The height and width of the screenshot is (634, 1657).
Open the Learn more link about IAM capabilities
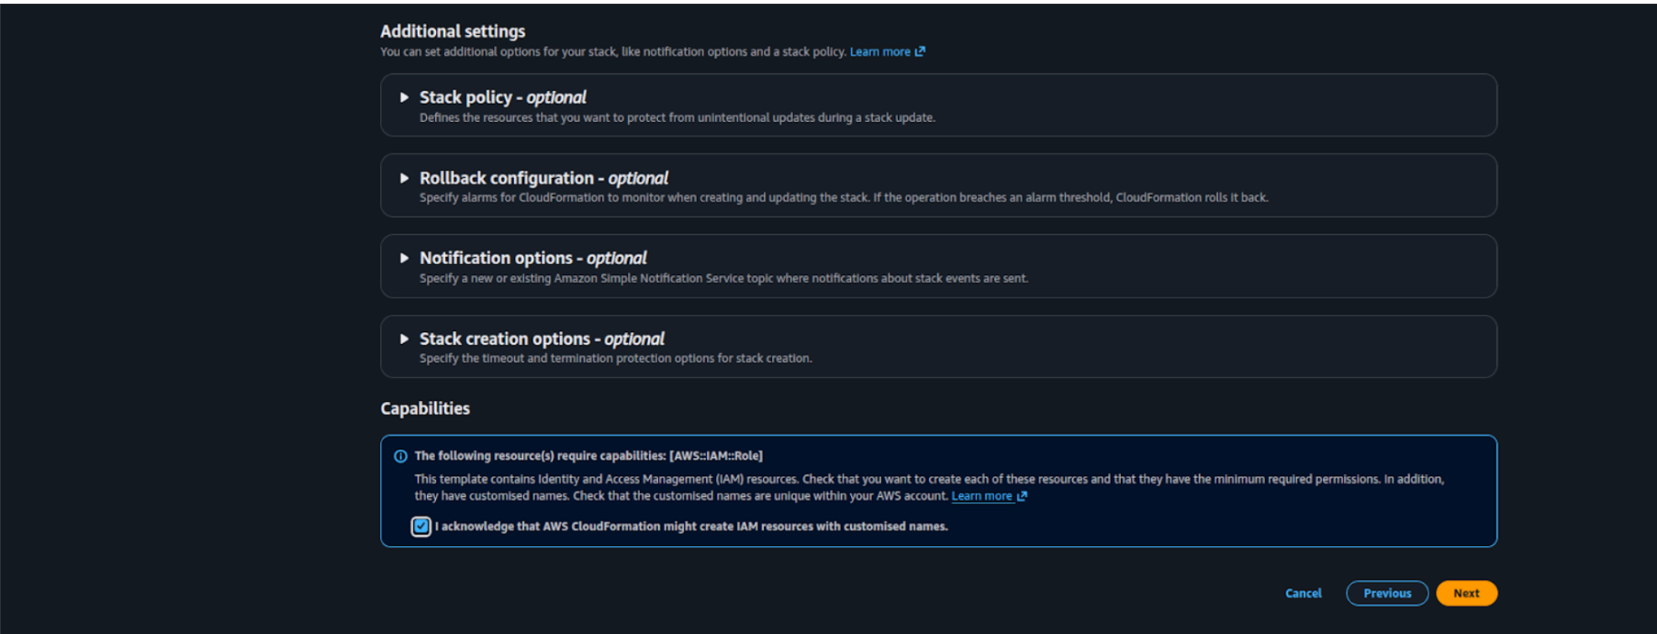pyautogui.click(x=982, y=495)
